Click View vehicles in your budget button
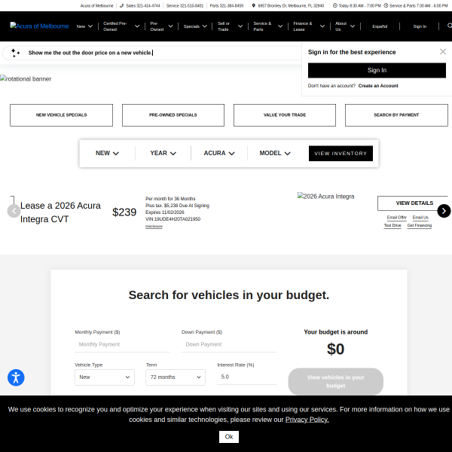This screenshot has height=452, width=452. tap(335, 381)
